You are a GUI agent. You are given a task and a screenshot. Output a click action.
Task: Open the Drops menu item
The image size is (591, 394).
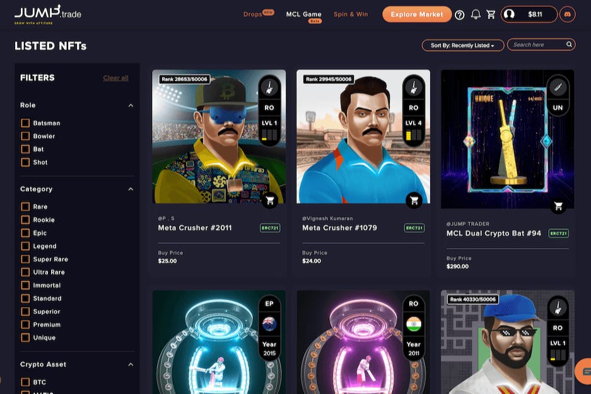point(252,14)
